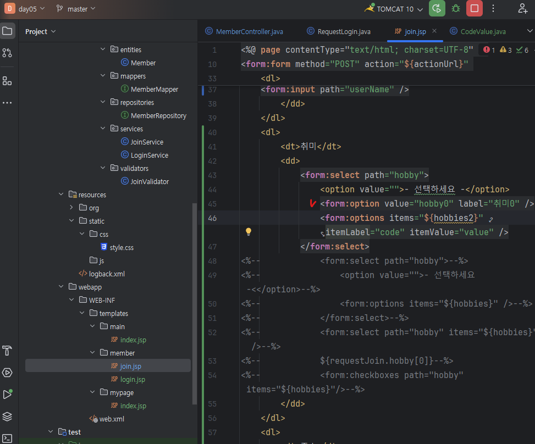Click the Debug bug icon
Image resolution: width=535 pixels, height=444 pixels.
(456, 9)
